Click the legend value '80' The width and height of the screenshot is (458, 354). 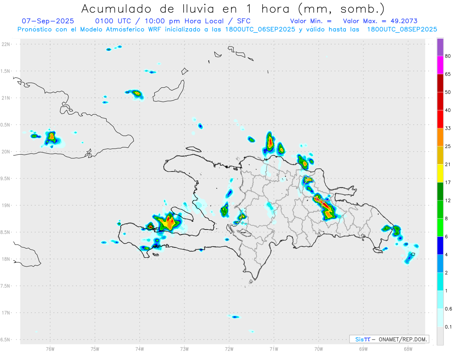point(448,57)
